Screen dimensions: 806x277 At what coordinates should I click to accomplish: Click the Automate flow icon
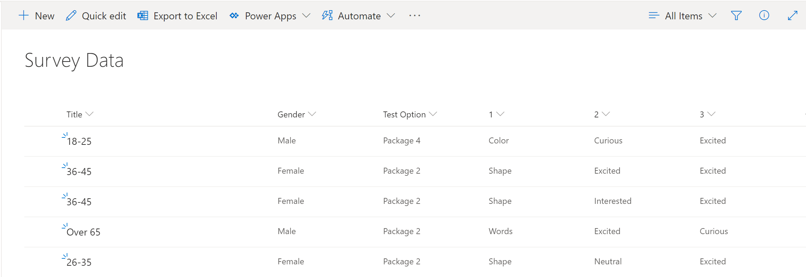point(327,15)
